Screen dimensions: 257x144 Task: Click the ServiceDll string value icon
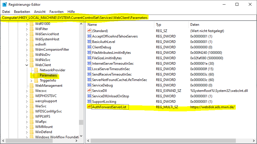point(89,91)
